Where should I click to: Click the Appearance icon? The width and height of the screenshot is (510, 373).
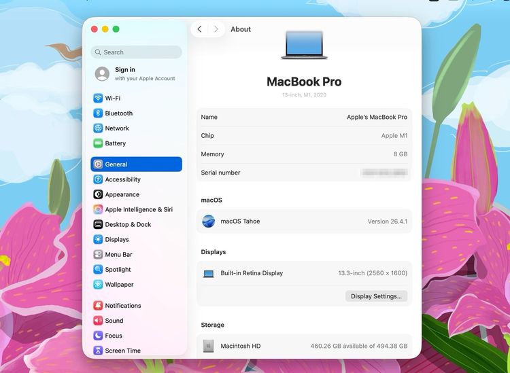98,194
